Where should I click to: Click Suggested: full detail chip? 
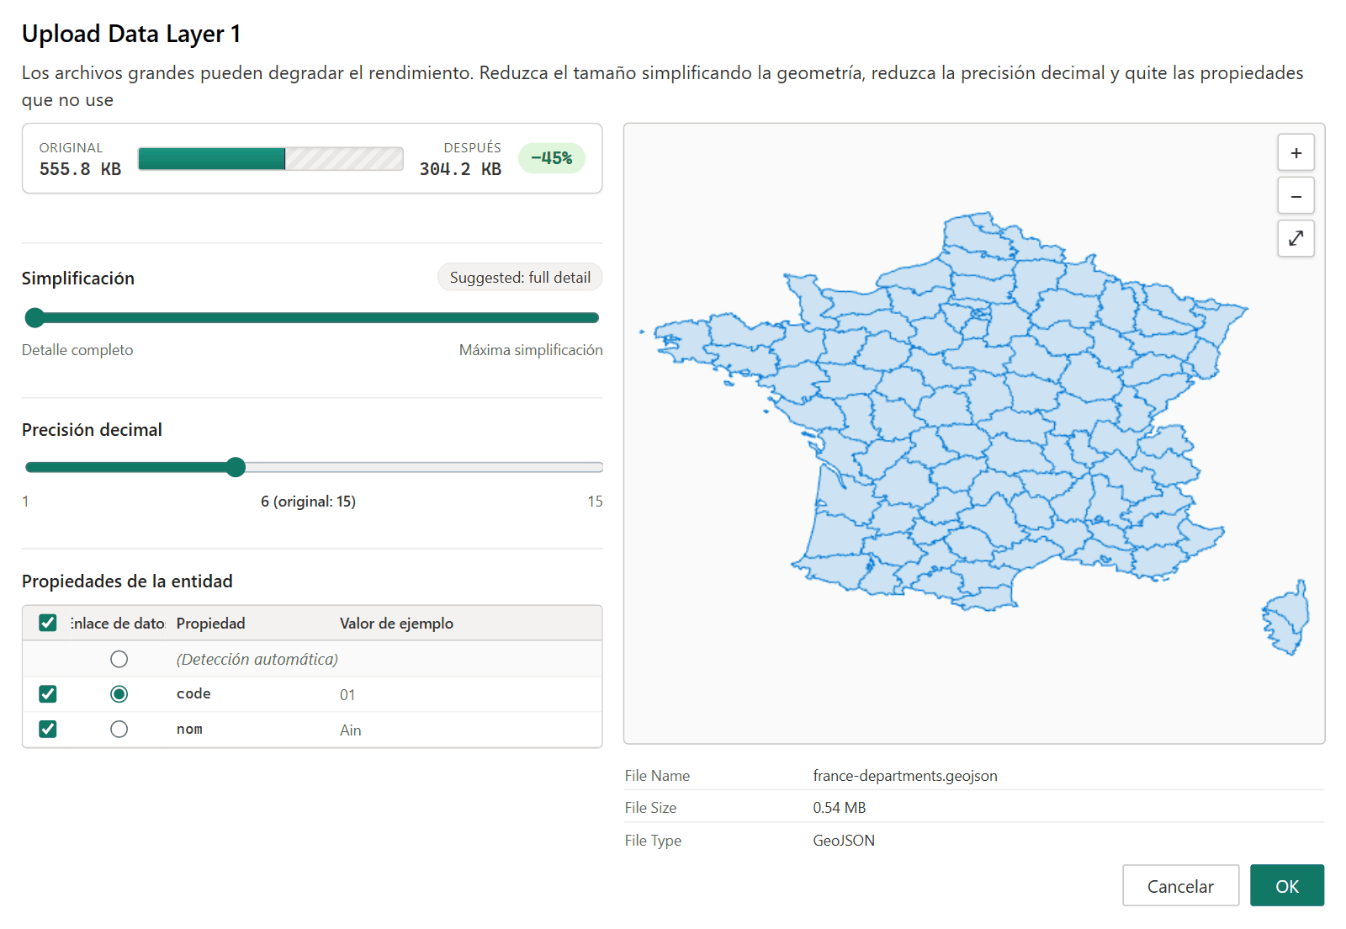click(x=520, y=278)
